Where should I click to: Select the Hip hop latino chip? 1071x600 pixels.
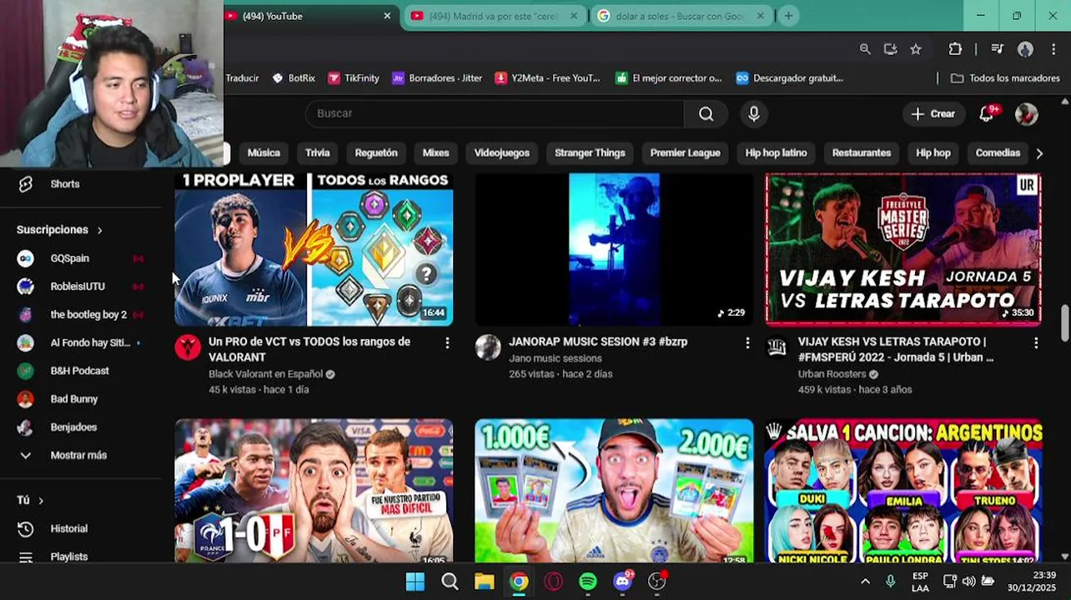point(776,153)
